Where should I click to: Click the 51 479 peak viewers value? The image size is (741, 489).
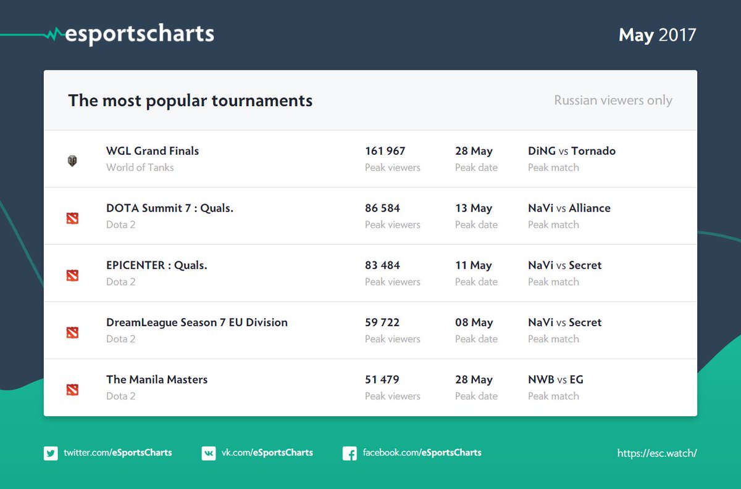point(382,380)
